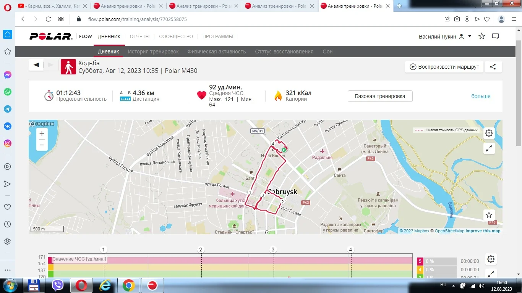Image resolution: width=522 pixels, height=293 pixels.
Task: Select the Физическая активность tab
Action: coord(217,52)
